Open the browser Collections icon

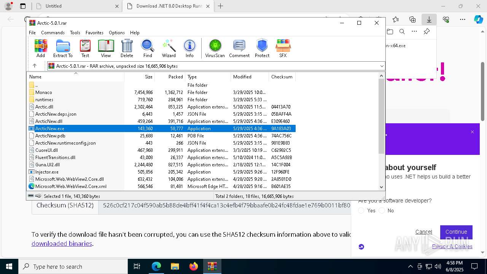click(x=412, y=19)
